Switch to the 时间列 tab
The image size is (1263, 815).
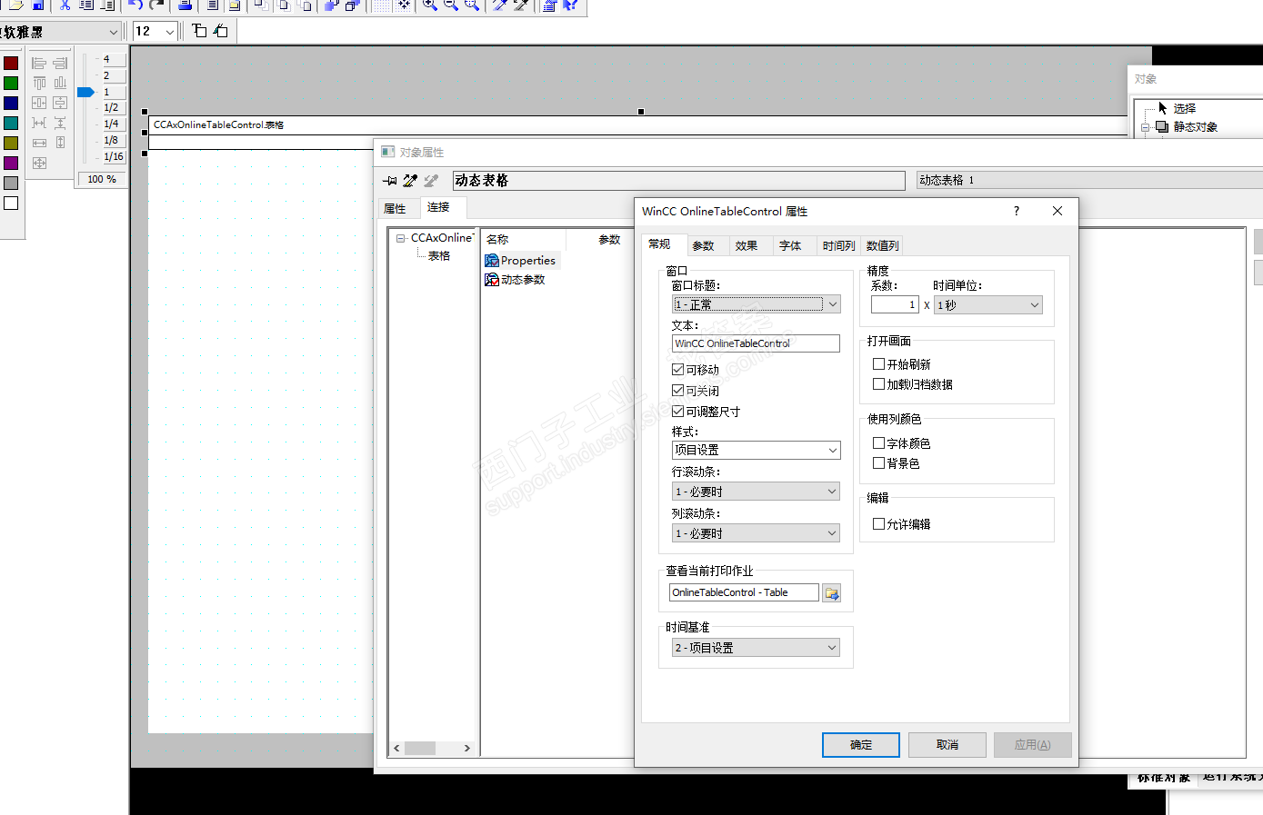[838, 246]
